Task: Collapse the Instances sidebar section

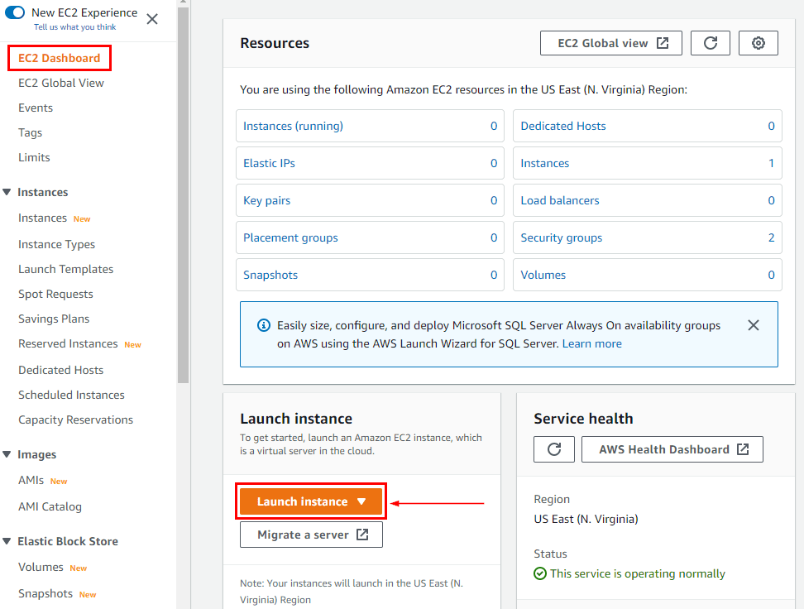Action: pos(7,191)
